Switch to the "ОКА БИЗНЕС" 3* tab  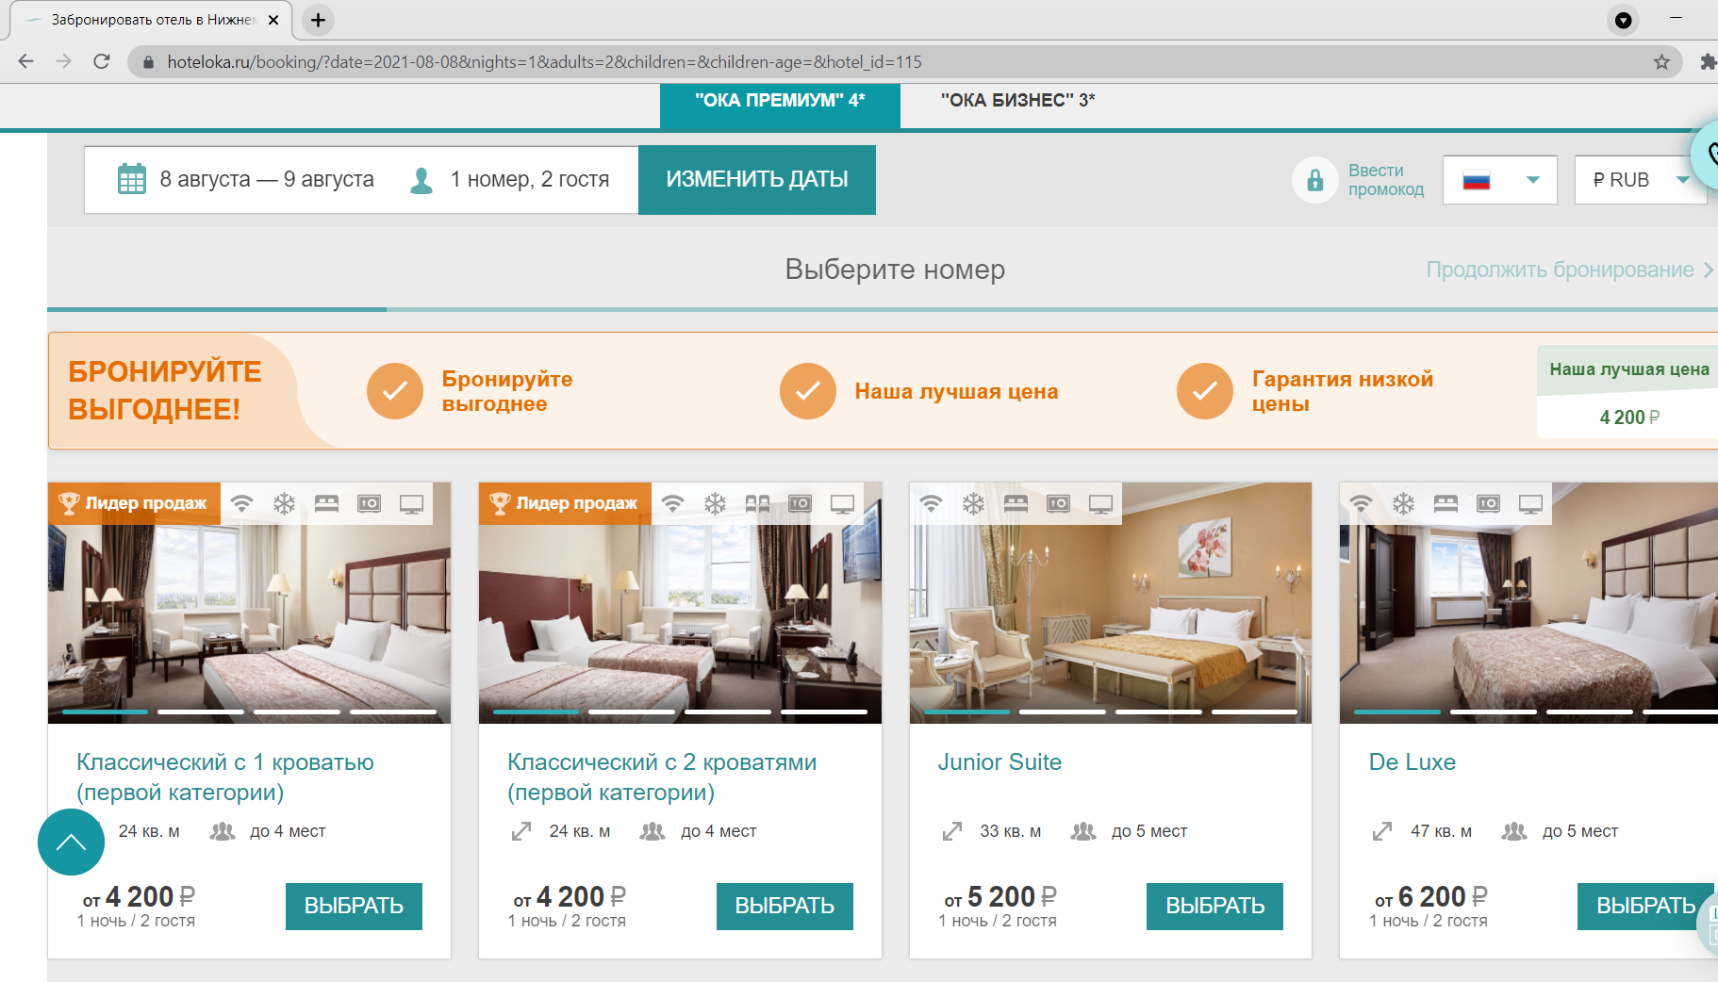pos(1017,100)
